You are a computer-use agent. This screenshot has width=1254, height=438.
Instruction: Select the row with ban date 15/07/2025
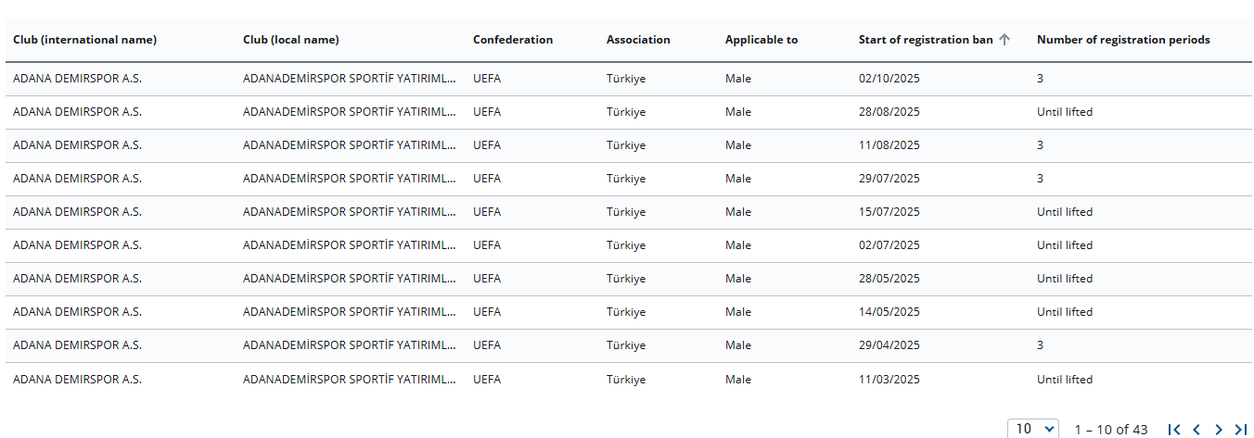click(x=889, y=212)
